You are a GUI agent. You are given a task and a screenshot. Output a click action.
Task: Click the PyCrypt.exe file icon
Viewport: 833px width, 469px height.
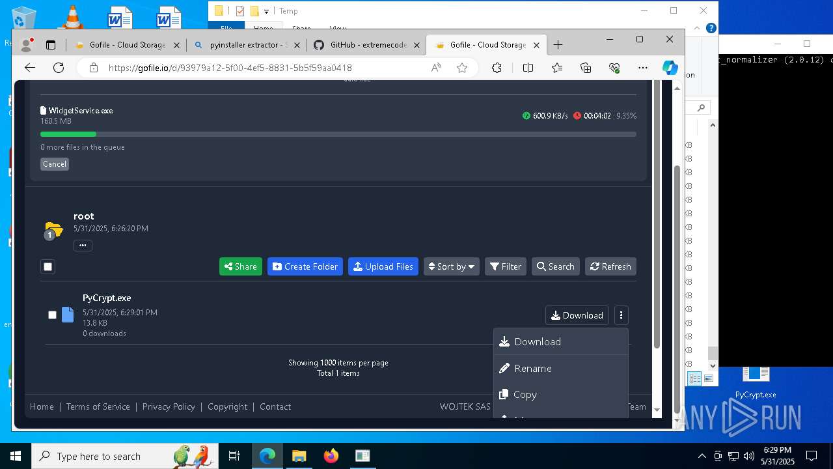click(68, 315)
